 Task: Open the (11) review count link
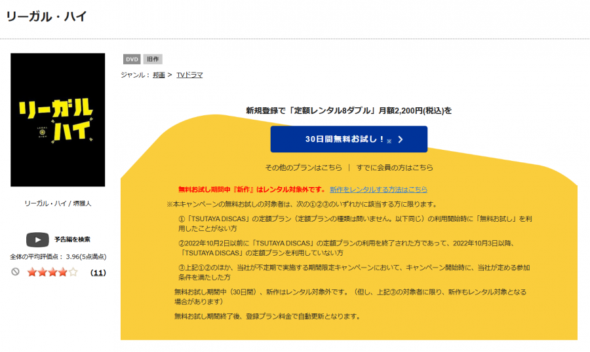pos(98,273)
